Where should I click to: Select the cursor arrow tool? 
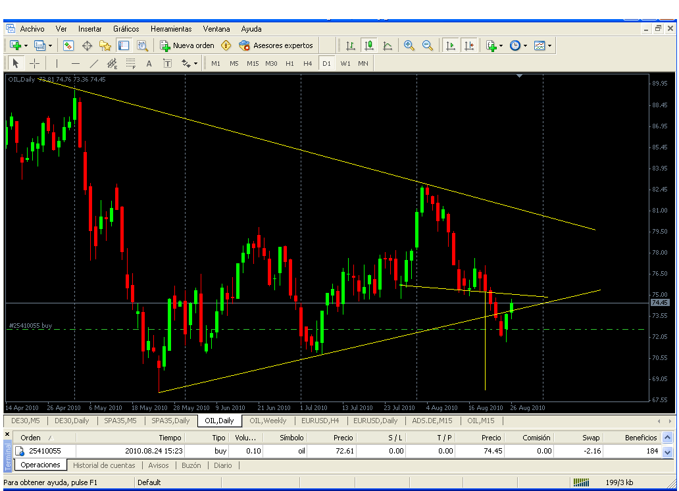click(x=16, y=64)
